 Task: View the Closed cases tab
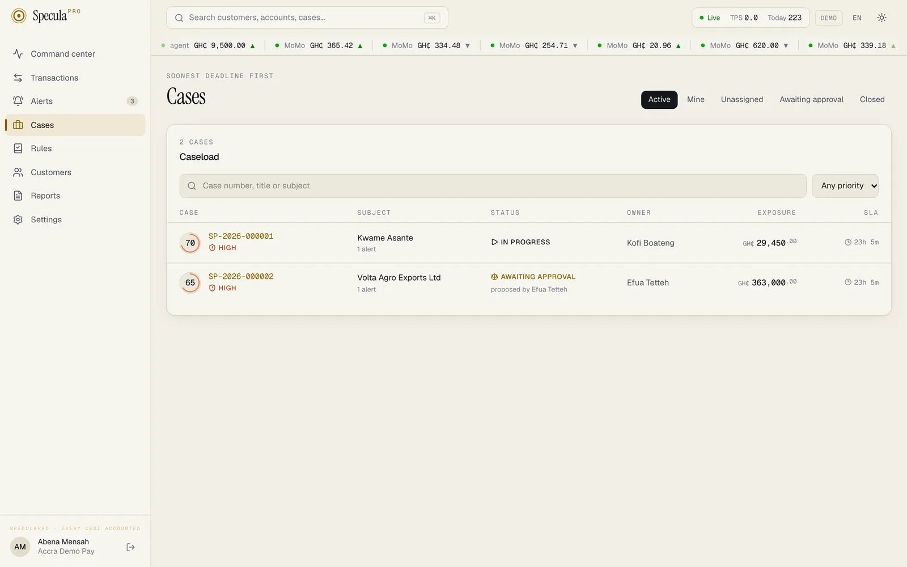872,100
